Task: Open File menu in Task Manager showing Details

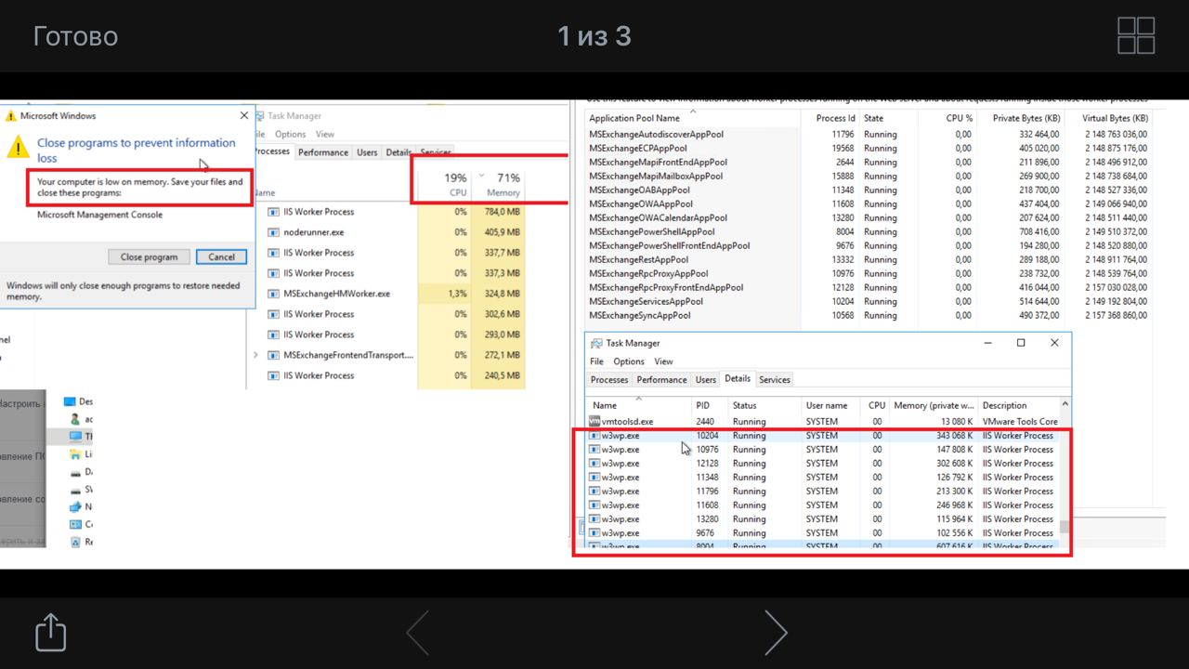Action: tap(596, 361)
